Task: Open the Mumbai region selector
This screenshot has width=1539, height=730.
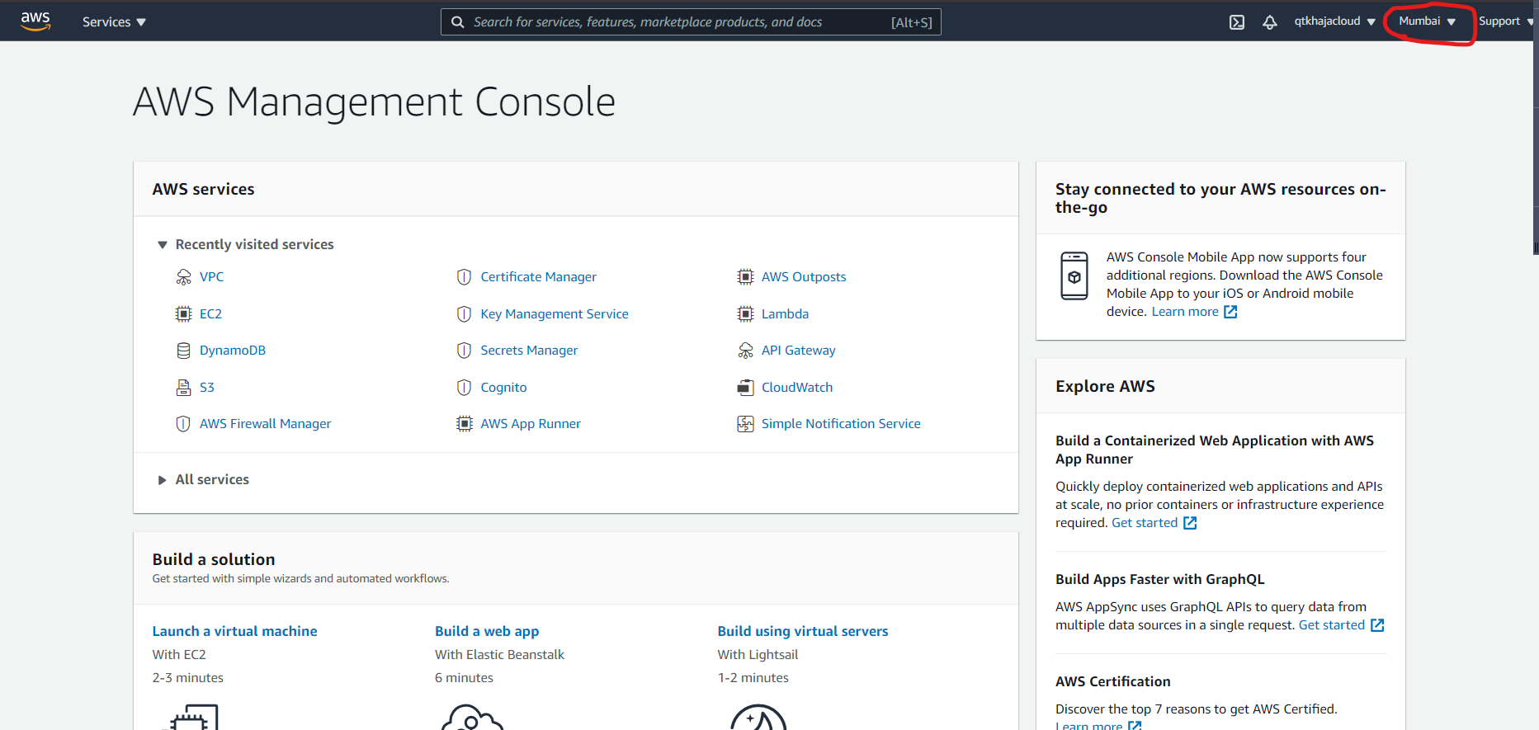Action: coord(1427,21)
